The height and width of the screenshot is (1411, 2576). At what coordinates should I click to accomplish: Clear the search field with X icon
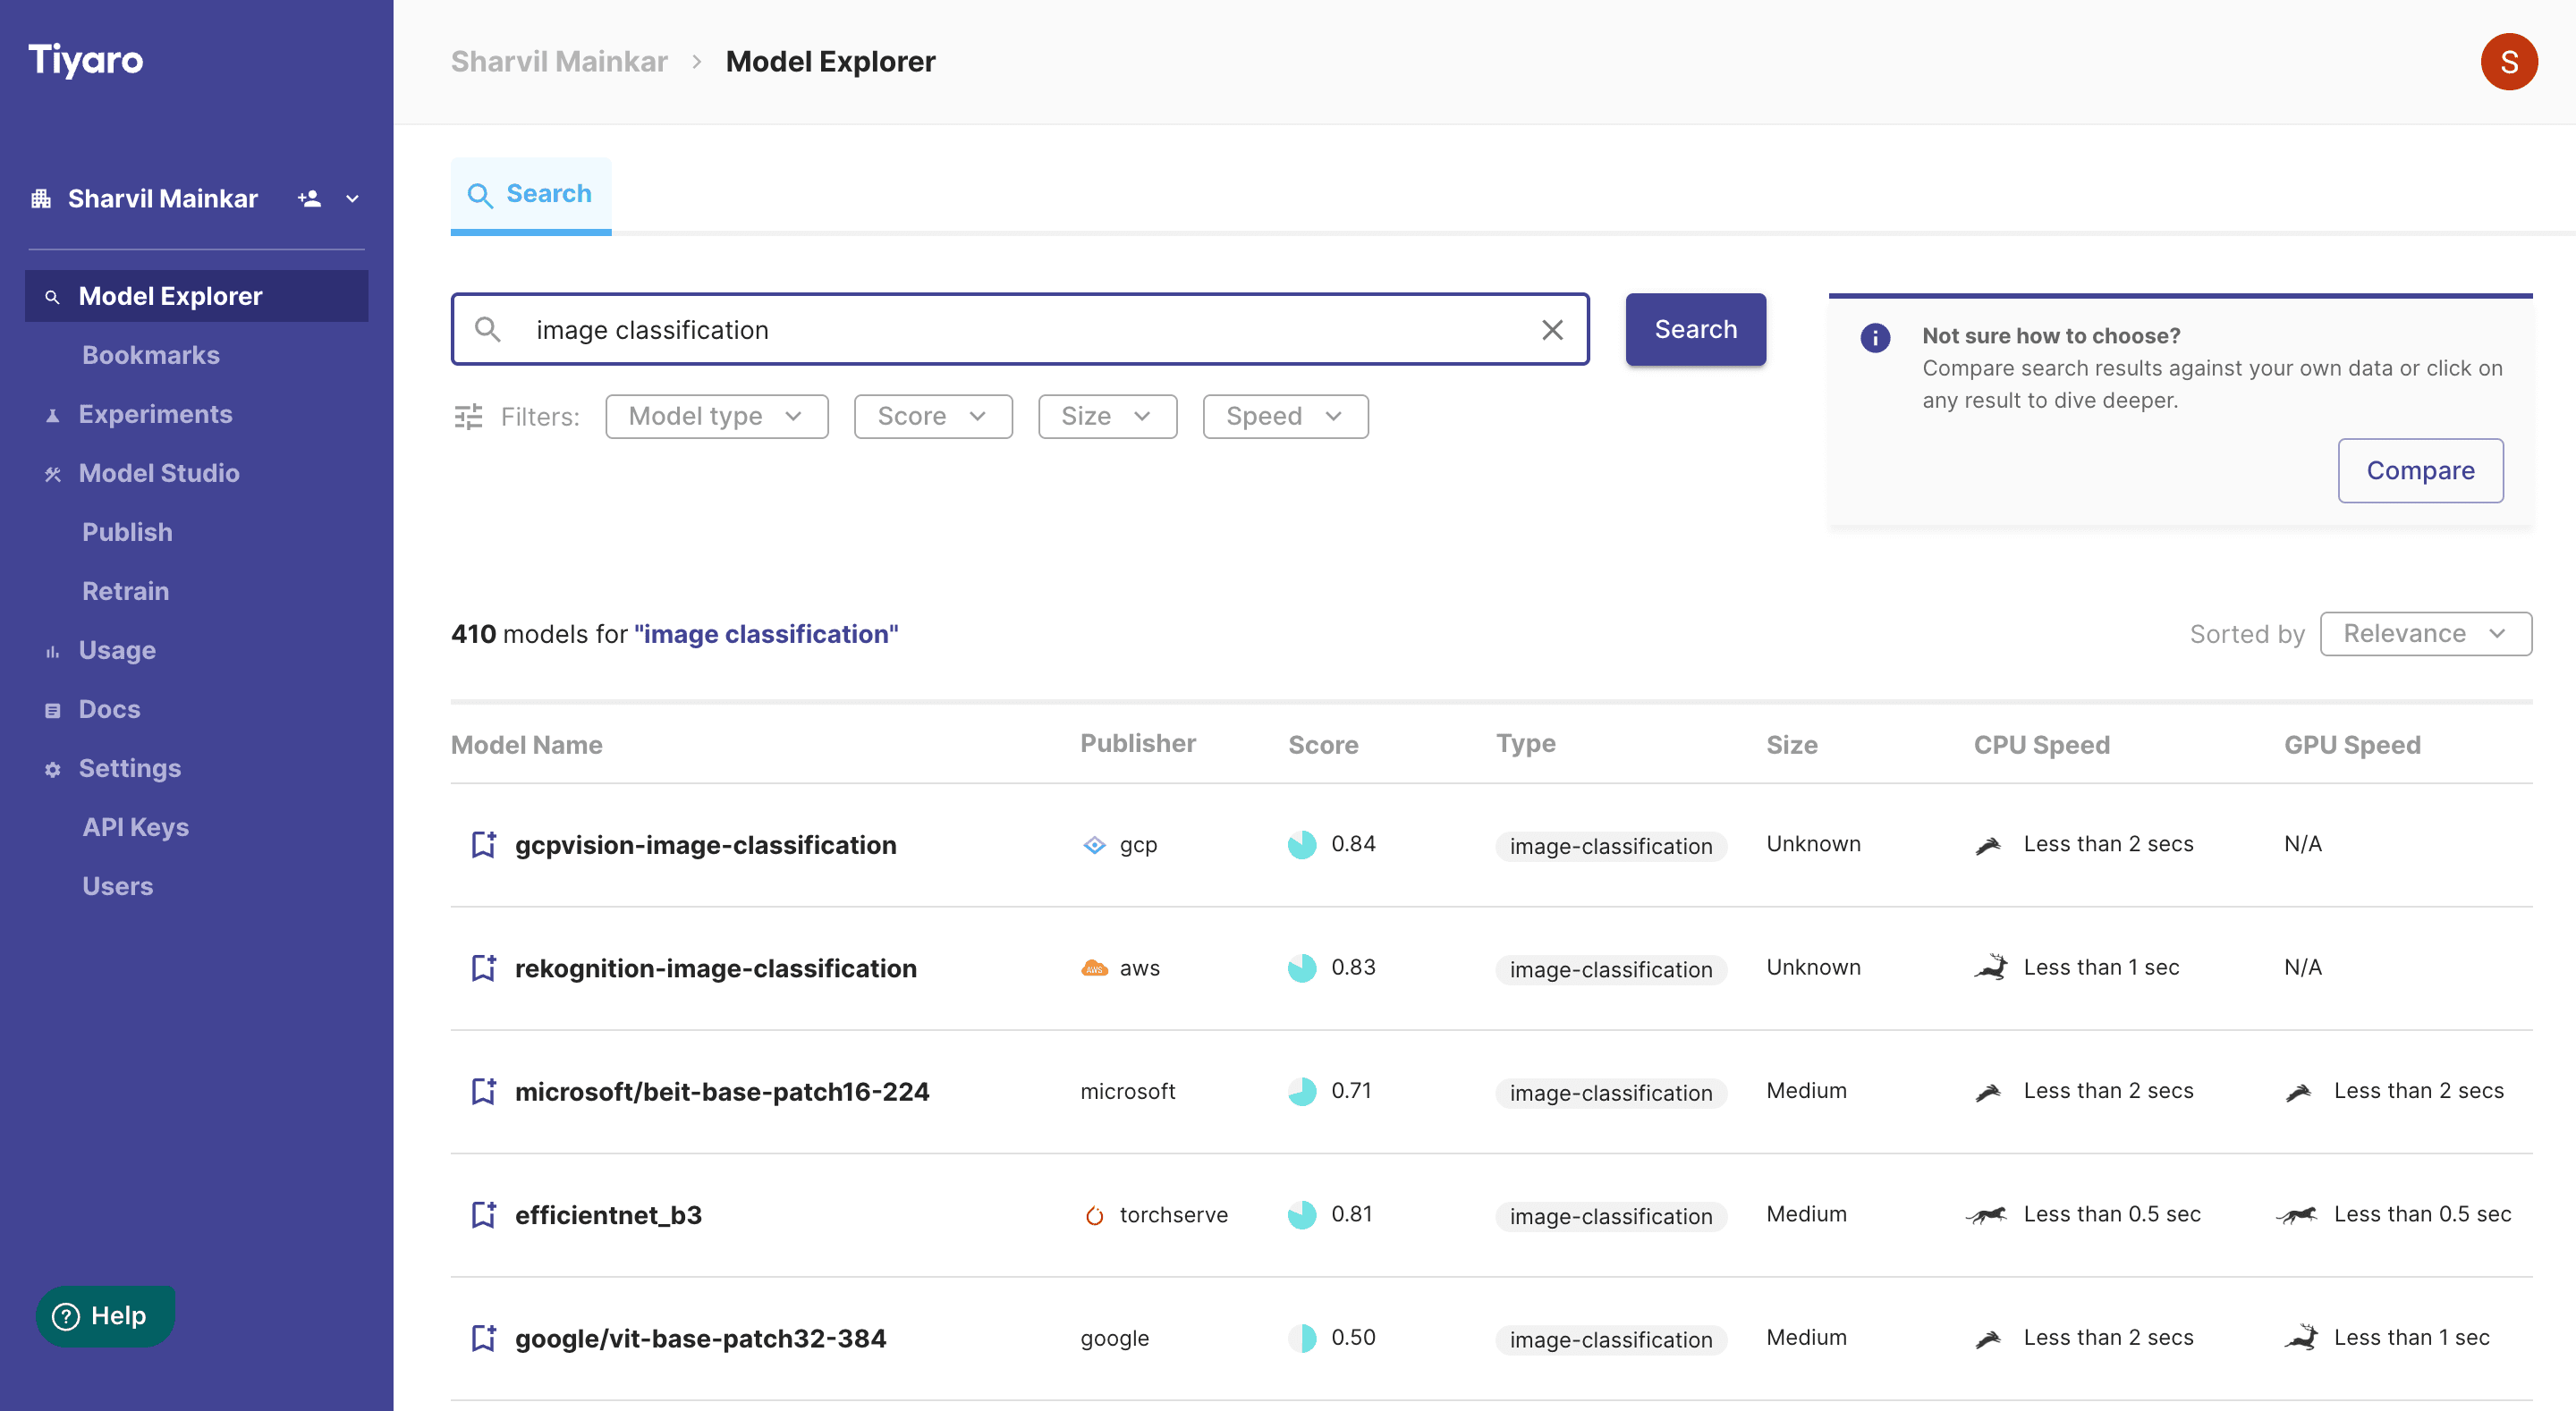click(1552, 329)
